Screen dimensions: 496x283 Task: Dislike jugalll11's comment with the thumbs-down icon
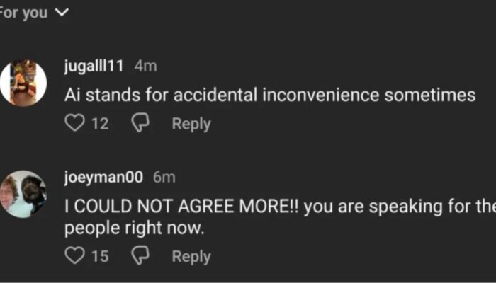coord(140,124)
